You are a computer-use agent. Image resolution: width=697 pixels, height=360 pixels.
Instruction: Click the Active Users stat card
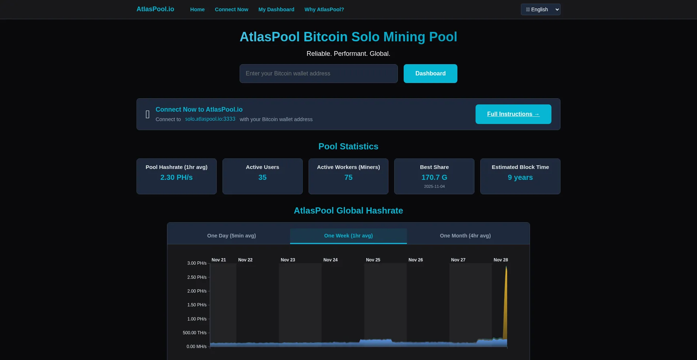pyautogui.click(x=262, y=176)
